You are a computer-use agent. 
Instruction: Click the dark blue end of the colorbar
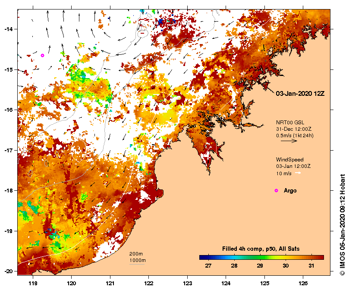point(201,258)
